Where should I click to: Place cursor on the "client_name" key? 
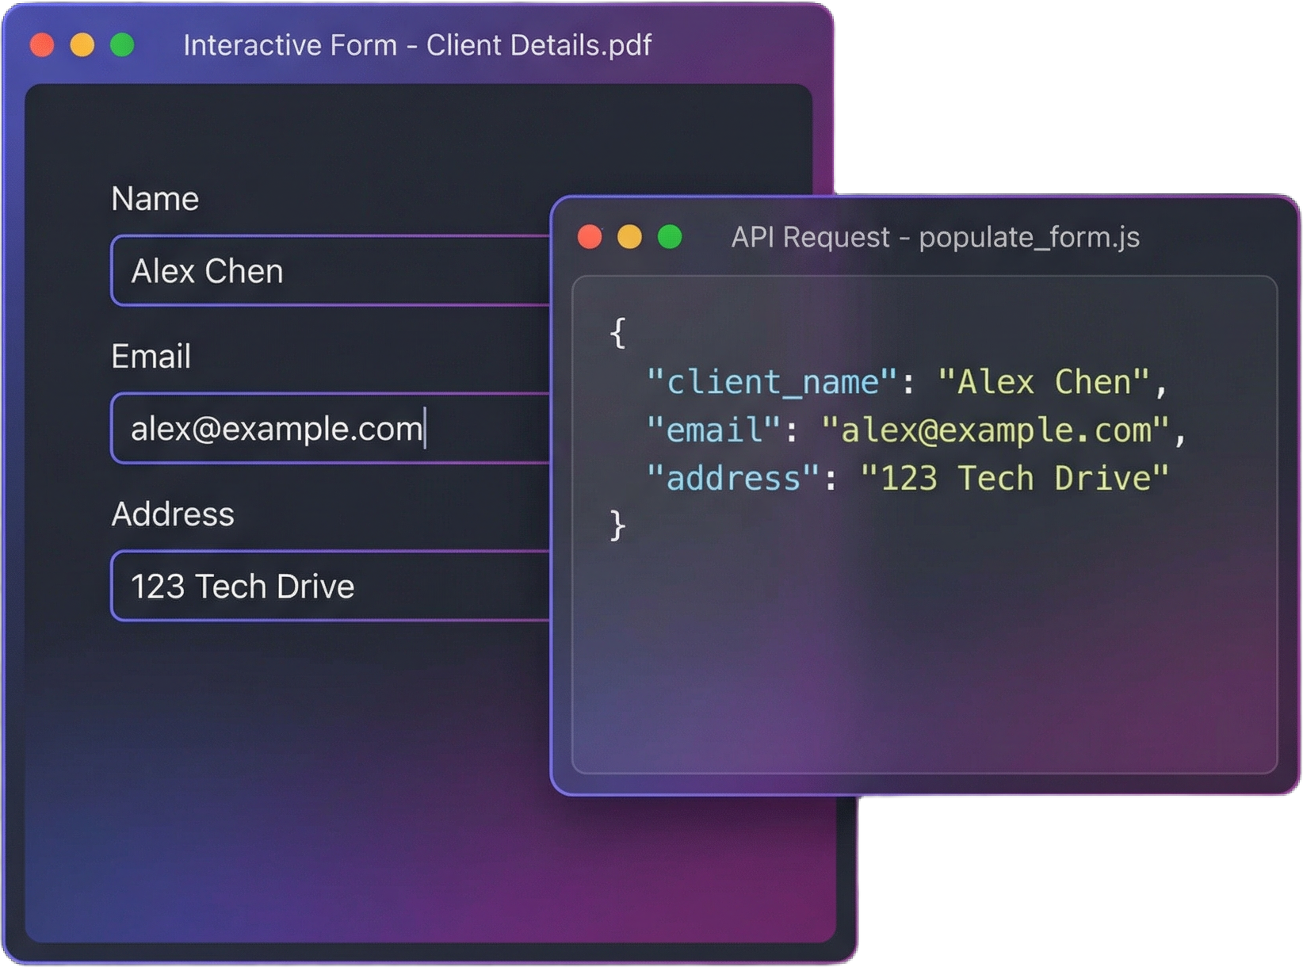tap(771, 383)
